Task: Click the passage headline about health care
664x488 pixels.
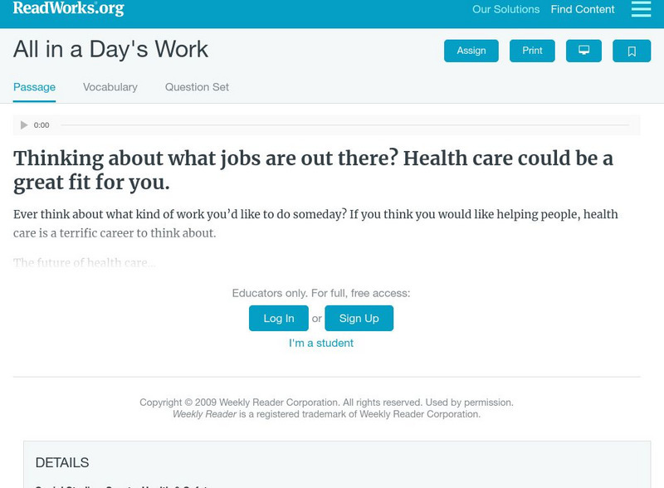Action: pyautogui.click(x=313, y=169)
